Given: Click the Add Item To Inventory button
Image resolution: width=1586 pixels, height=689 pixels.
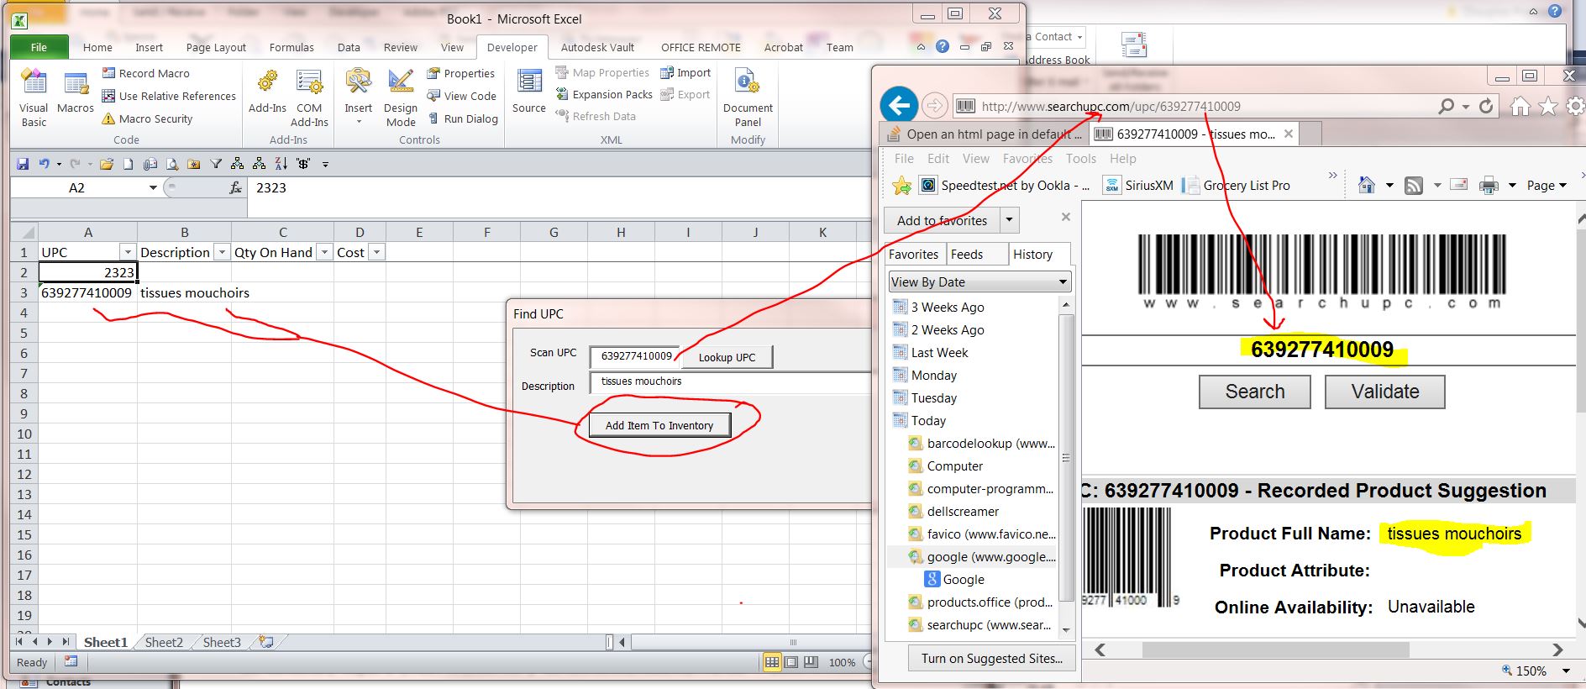Looking at the screenshot, I should (659, 425).
